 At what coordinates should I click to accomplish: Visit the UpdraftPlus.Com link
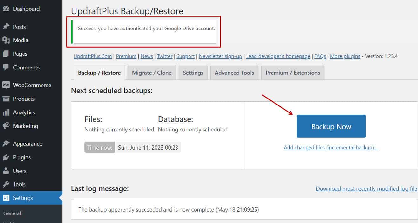click(x=93, y=56)
